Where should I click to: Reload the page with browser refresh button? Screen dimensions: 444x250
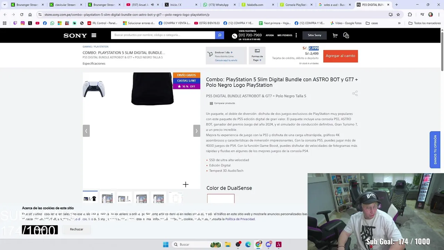(x=22, y=15)
